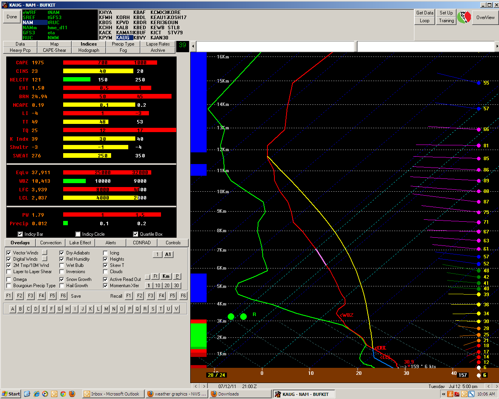Switch to the Lake Effect tab
499x399 pixels.
(x=80, y=243)
